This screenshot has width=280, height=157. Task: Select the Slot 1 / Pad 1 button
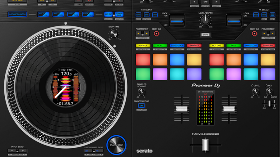[x=43, y=14]
